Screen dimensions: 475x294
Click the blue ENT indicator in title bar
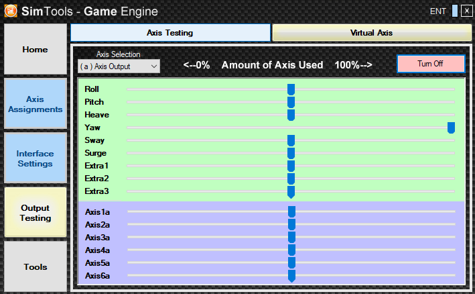click(x=455, y=11)
